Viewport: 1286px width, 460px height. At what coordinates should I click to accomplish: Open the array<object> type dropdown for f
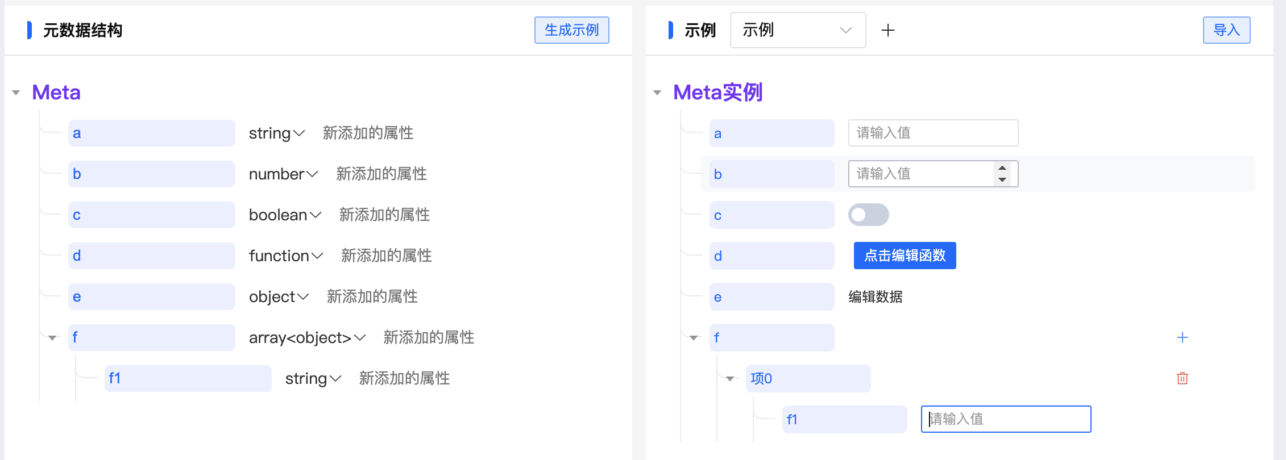pyautogui.click(x=307, y=338)
